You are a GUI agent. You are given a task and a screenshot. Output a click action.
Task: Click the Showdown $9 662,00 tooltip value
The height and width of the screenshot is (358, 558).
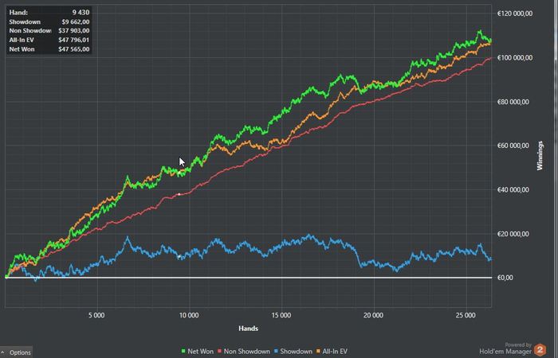point(76,21)
